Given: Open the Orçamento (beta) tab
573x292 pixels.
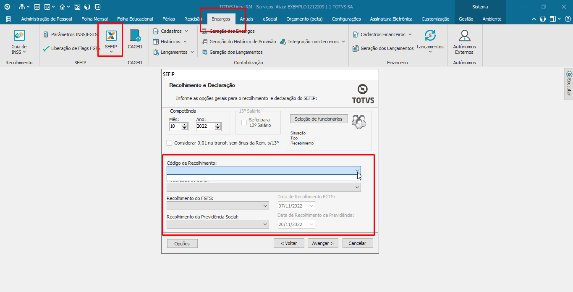Looking at the screenshot, I should point(304,19).
